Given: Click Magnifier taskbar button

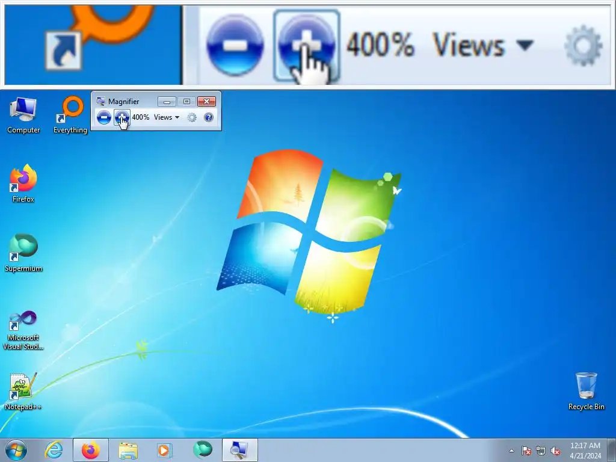Looking at the screenshot, I should pyautogui.click(x=239, y=450).
